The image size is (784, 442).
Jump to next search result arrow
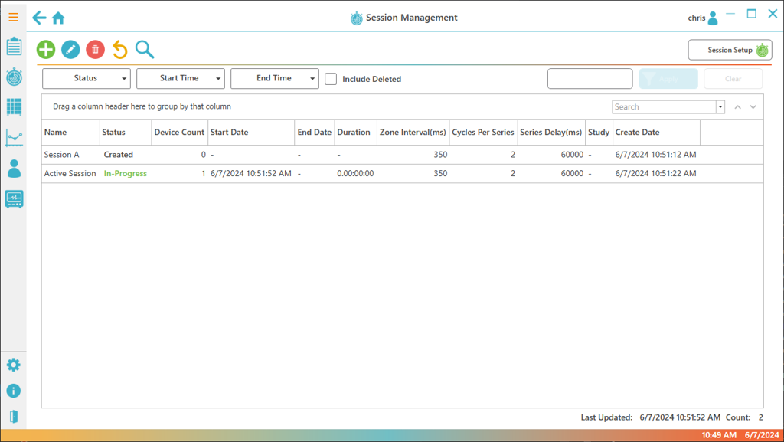[x=753, y=107]
